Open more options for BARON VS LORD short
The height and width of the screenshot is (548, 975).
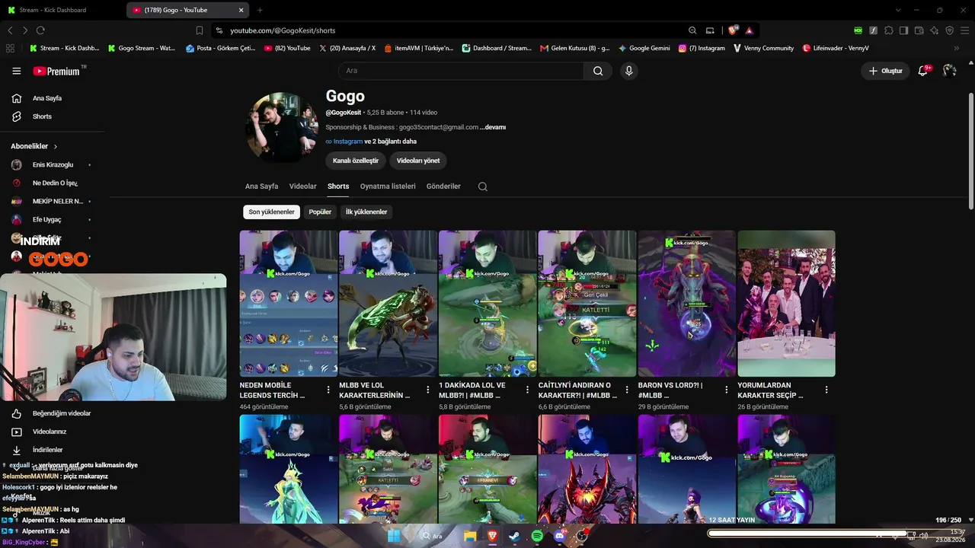coord(727,390)
